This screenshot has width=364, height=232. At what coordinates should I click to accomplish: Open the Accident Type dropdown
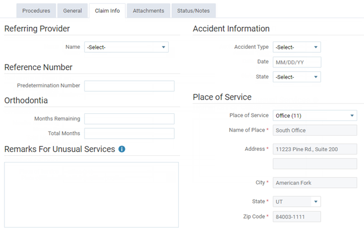pos(296,48)
